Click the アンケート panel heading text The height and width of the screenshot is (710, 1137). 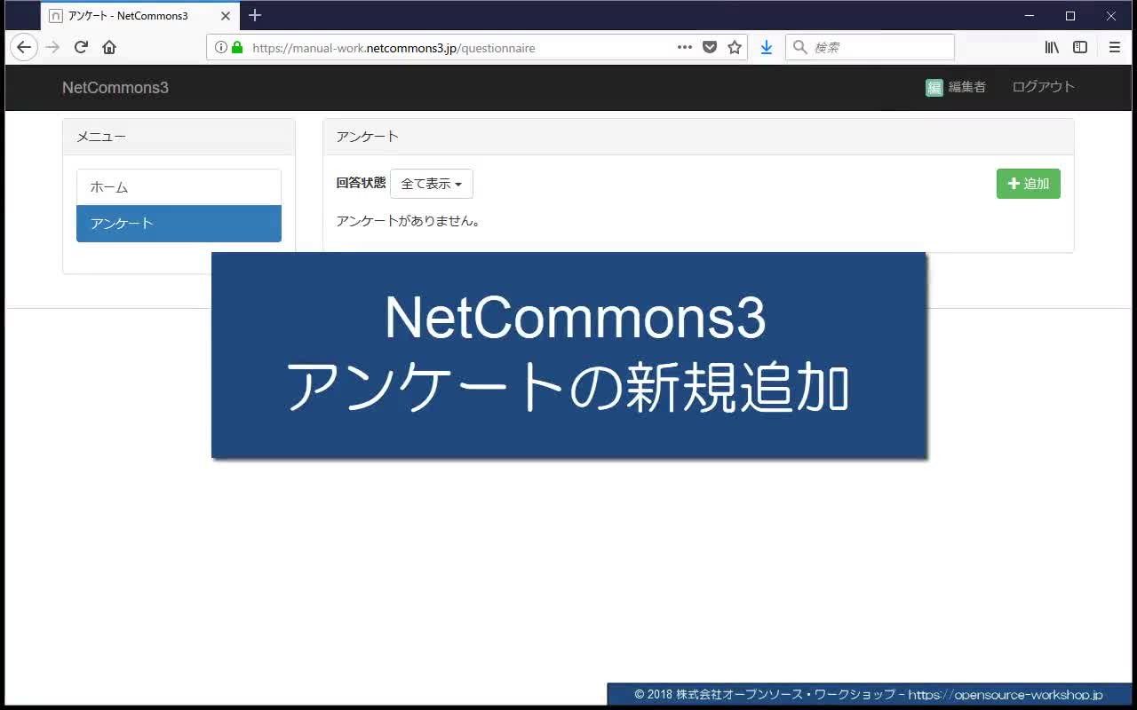click(367, 137)
